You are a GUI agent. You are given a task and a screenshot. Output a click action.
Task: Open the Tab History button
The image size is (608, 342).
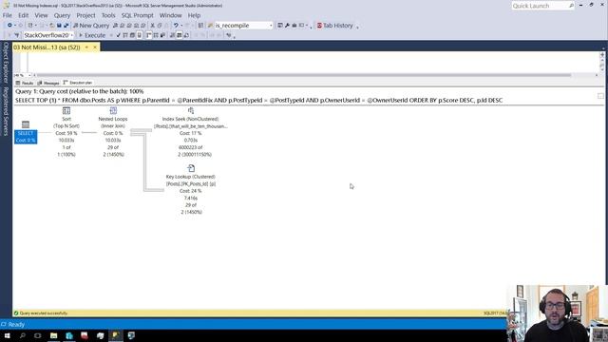pyautogui.click(x=335, y=26)
